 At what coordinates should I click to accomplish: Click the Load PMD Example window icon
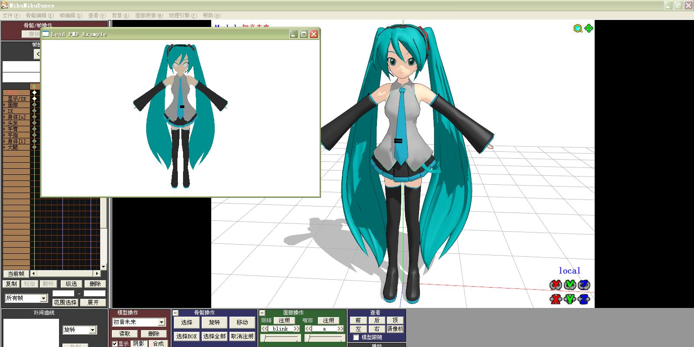pyautogui.click(x=46, y=34)
